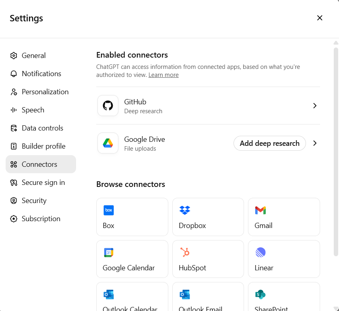
Task: Click Add deep research for Google Drive
Action: coord(270,143)
